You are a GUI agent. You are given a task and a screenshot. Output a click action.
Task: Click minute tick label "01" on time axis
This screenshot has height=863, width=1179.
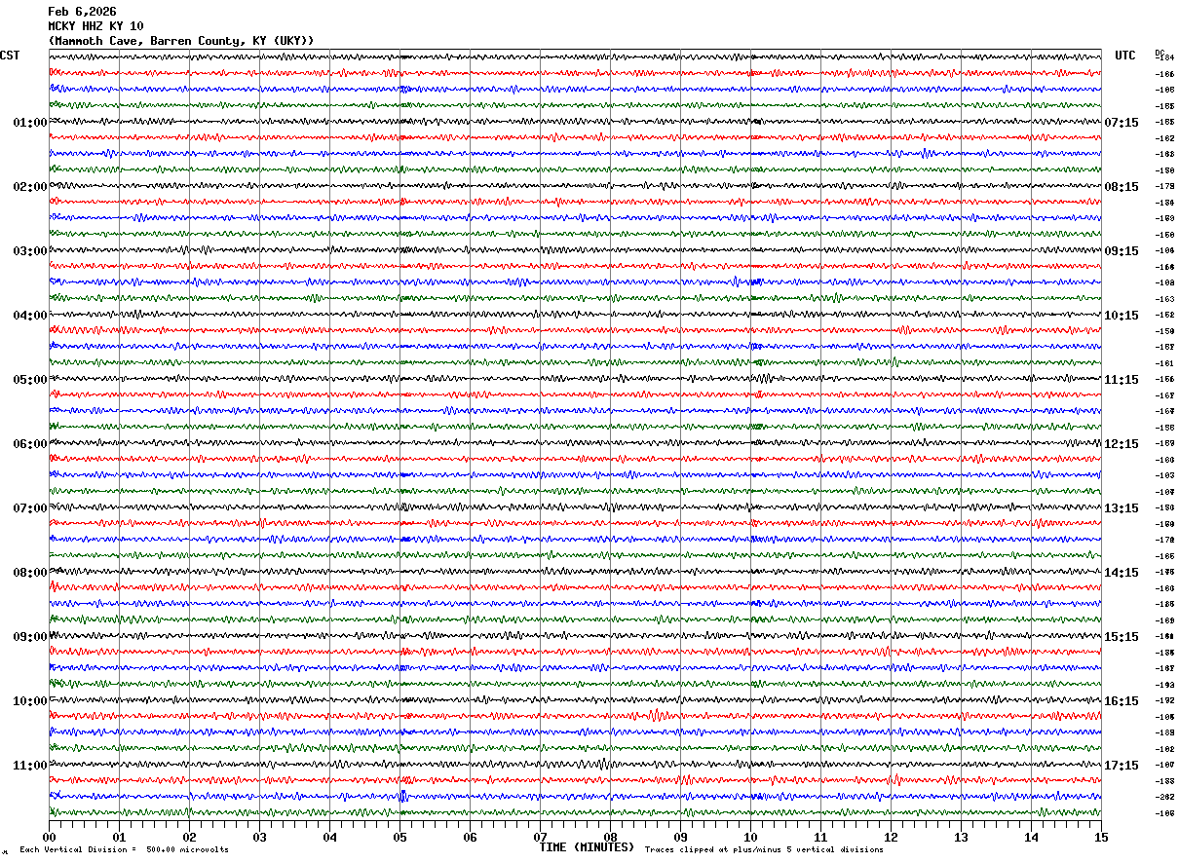[120, 837]
